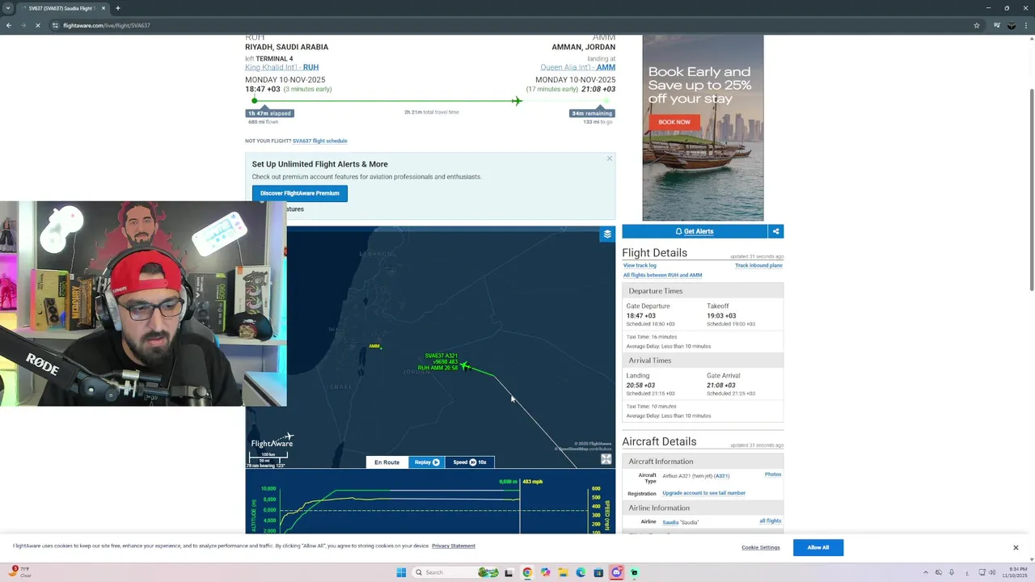The height and width of the screenshot is (582, 1035).
Task: Click the Get Alerts button
Action: coord(695,231)
